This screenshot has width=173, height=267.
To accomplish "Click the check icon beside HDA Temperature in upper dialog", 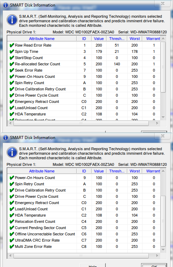I will (12, 114).
